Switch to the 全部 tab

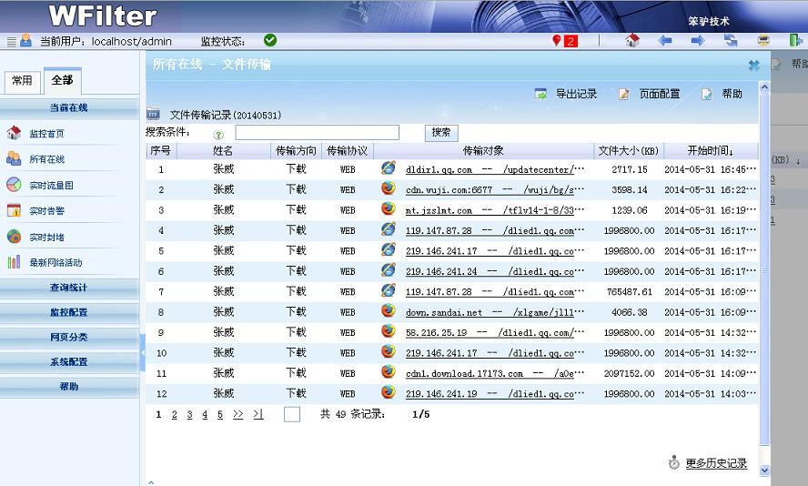pyautogui.click(x=62, y=81)
